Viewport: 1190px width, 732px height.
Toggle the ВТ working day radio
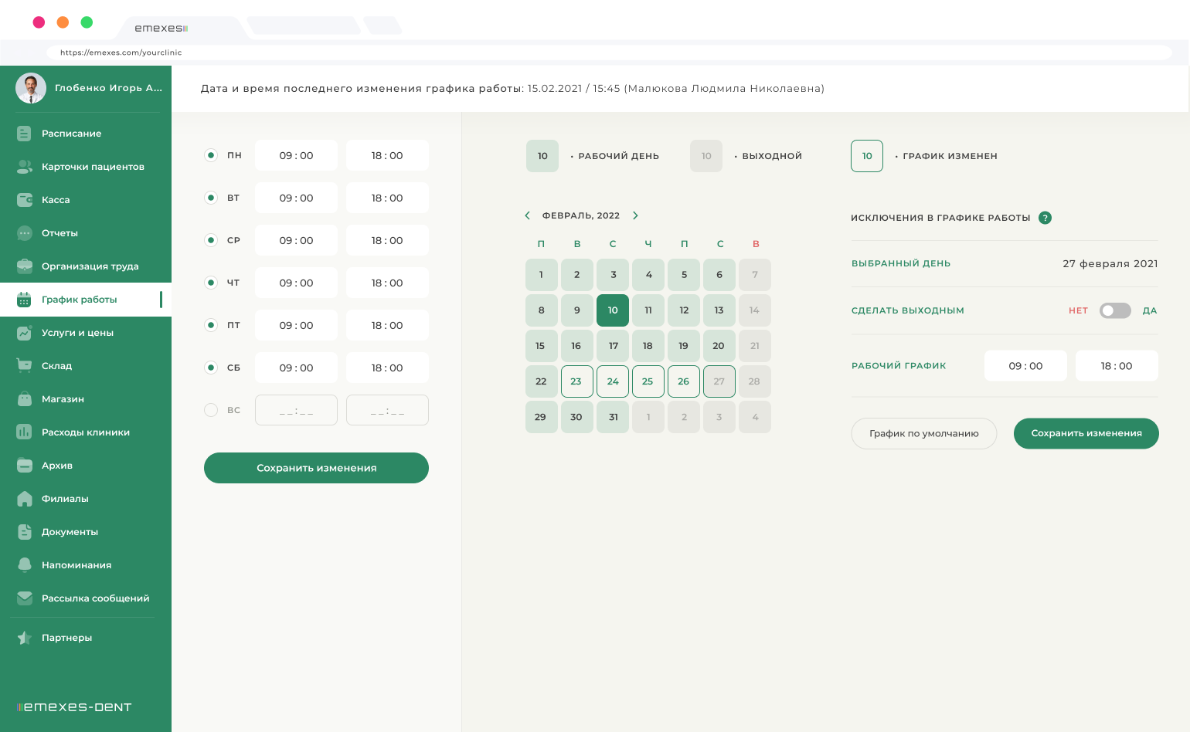(211, 198)
